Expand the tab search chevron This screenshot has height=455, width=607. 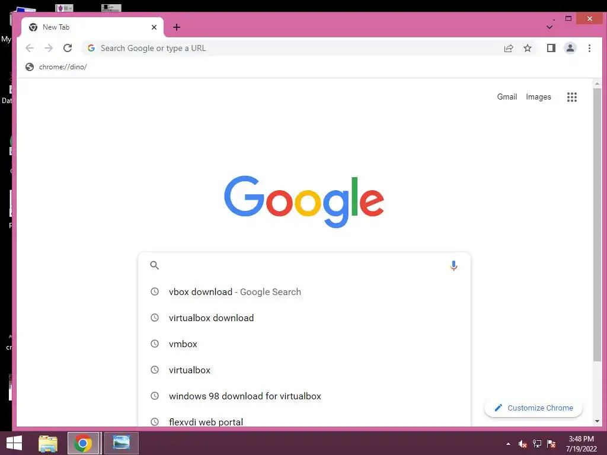pos(549,27)
